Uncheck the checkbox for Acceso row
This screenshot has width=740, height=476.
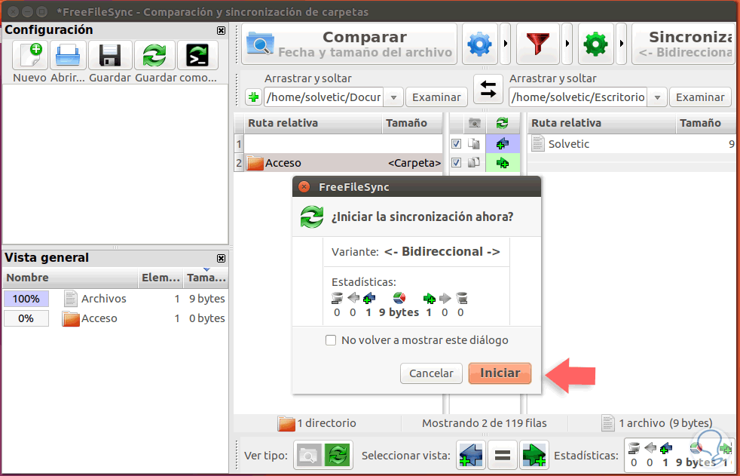pos(456,162)
